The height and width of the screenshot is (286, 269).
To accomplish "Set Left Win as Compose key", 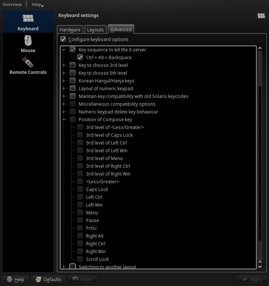I will tap(80, 204).
